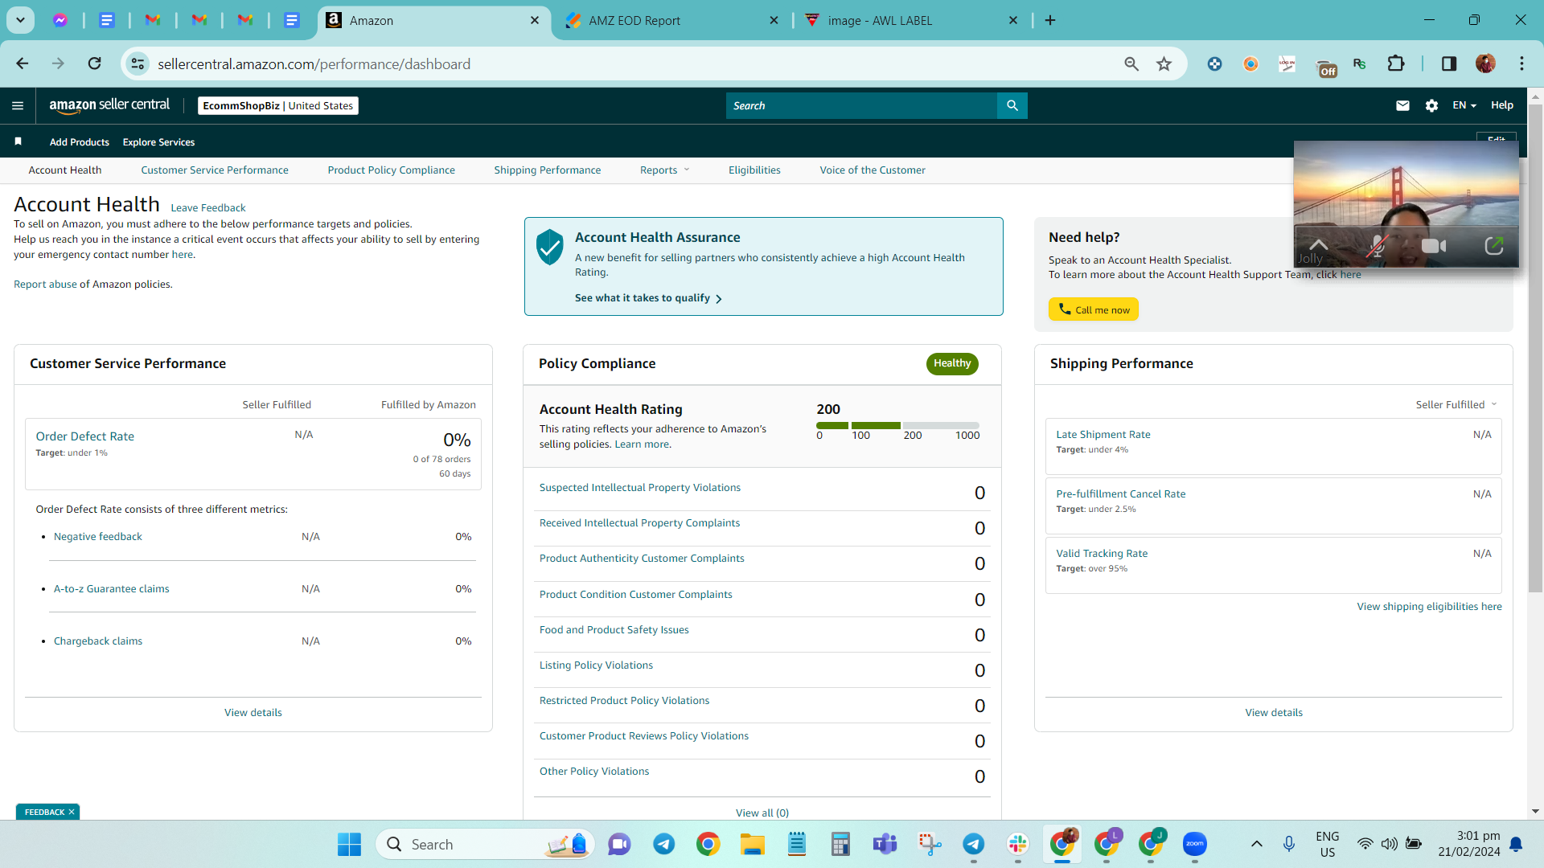Open Slack from the taskbar
This screenshot has height=868, width=1544.
(1017, 844)
